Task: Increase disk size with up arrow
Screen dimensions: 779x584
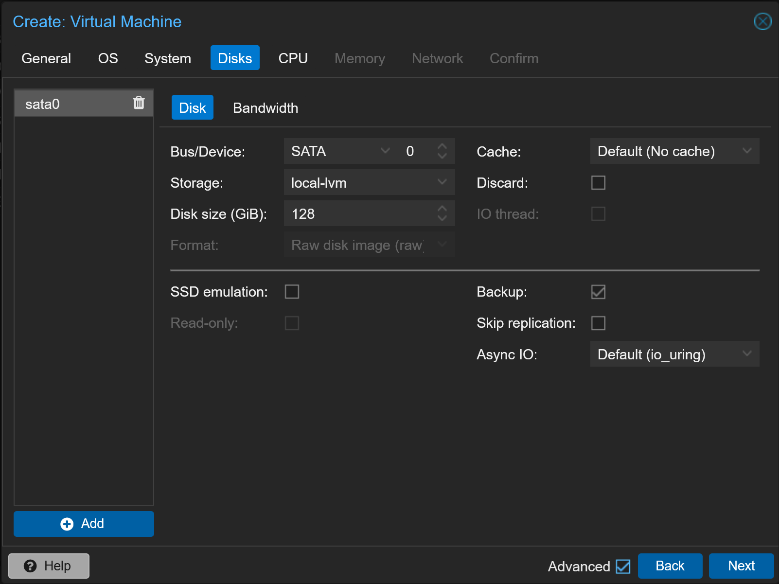Action: 442,208
